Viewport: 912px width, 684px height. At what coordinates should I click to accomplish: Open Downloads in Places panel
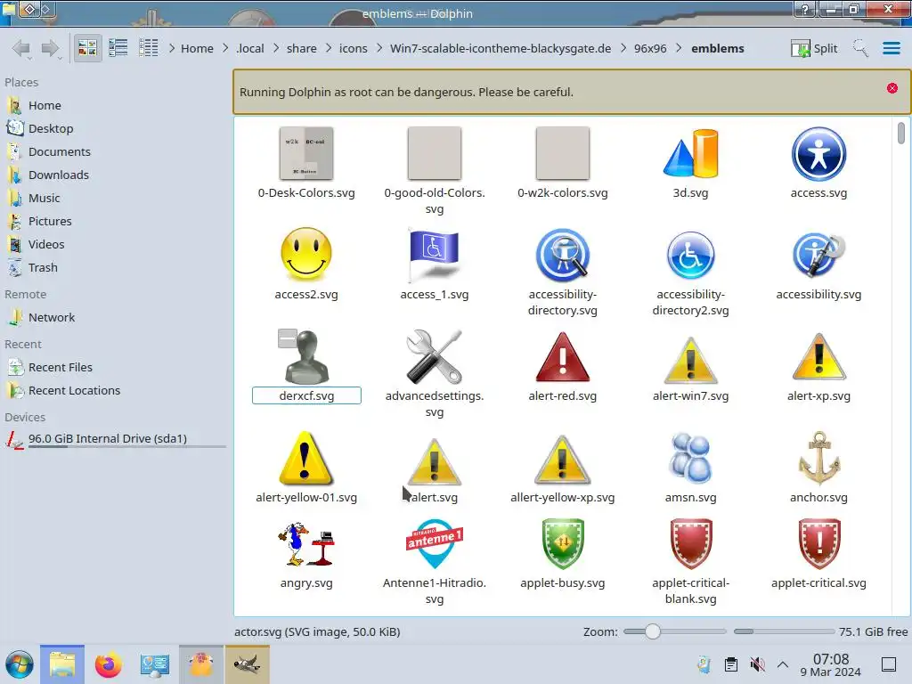click(58, 175)
